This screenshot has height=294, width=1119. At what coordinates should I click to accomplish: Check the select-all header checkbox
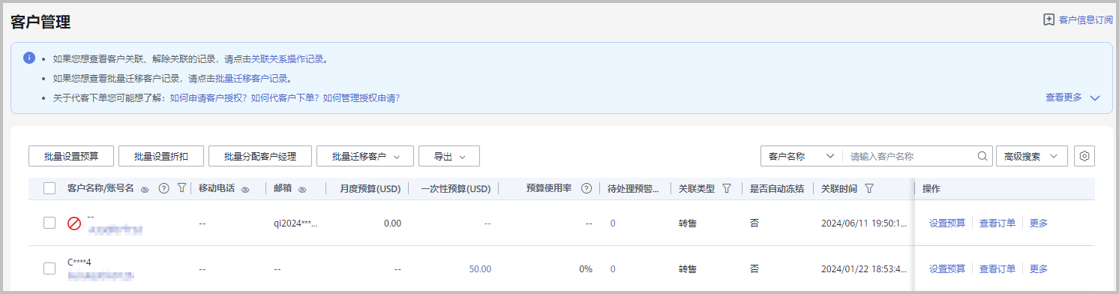pos(49,189)
